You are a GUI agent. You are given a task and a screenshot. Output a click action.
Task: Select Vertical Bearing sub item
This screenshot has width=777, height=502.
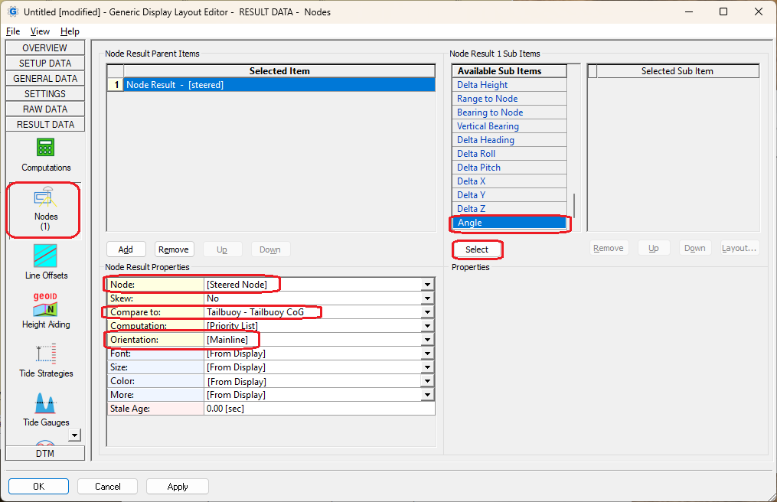click(x=509, y=126)
